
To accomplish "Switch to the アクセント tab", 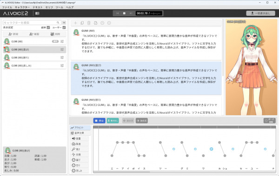I will coord(80,128).
